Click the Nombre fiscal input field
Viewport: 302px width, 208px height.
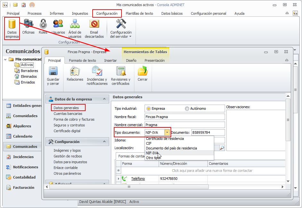[x=185, y=117]
